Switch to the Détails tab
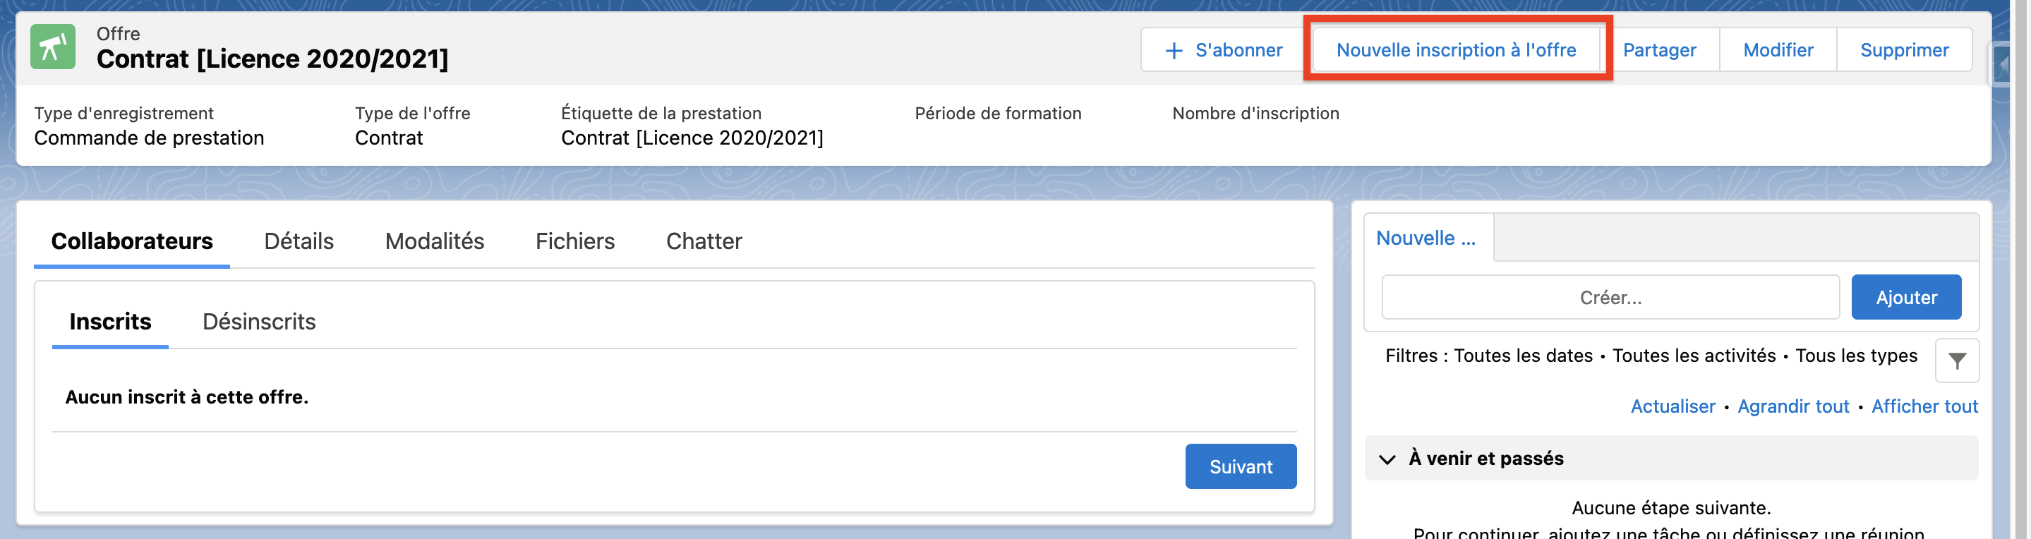The width and height of the screenshot is (2031, 539). click(x=298, y=241)
